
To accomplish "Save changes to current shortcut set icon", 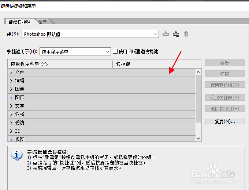I will pos(166,34).
